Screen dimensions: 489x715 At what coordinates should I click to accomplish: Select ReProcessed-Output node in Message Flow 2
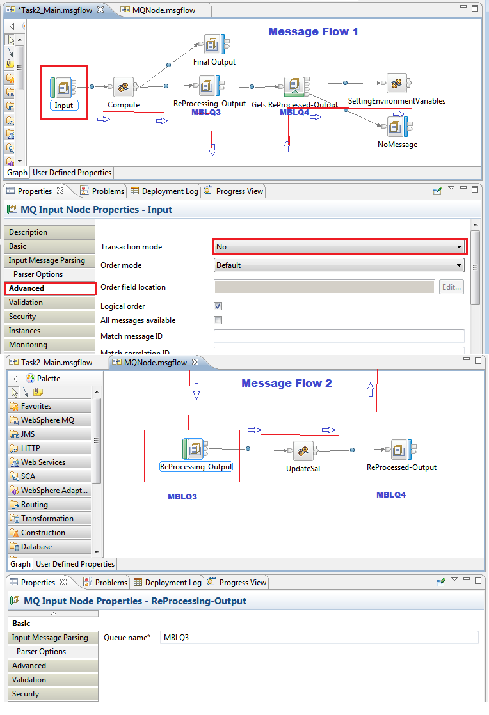pyautogui.click(x=401, y=450)
